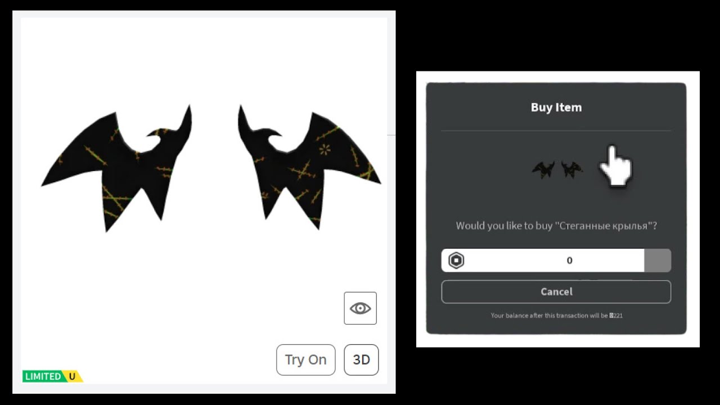Click the gray end of the price bar
Image resolution: width=720 pixels, height=405 pixels.
pos(658,260)
